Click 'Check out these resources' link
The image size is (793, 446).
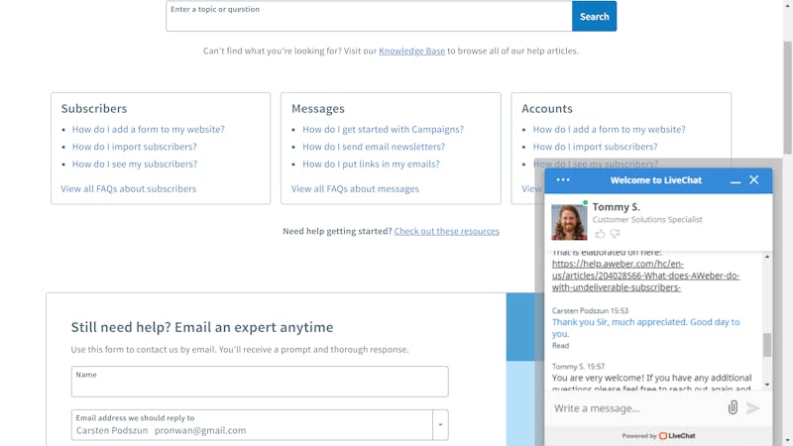[447, 231]
